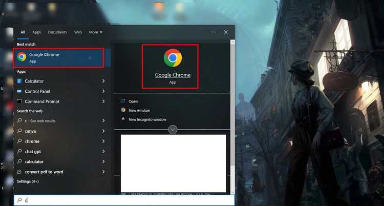Click chat icon beside 'convert pdf to word'

point(19,172)
